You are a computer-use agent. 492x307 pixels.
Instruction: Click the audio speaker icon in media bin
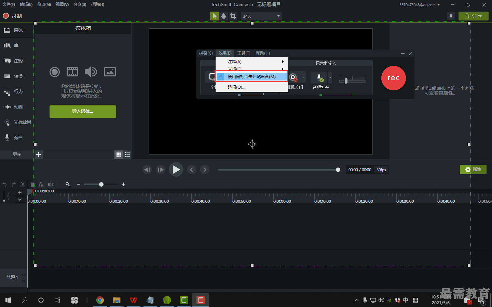pos(91,72)
